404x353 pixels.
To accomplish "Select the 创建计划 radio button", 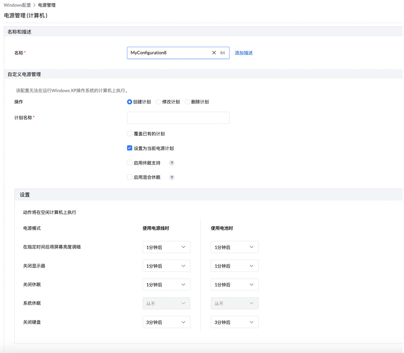I will coord(130,102).
